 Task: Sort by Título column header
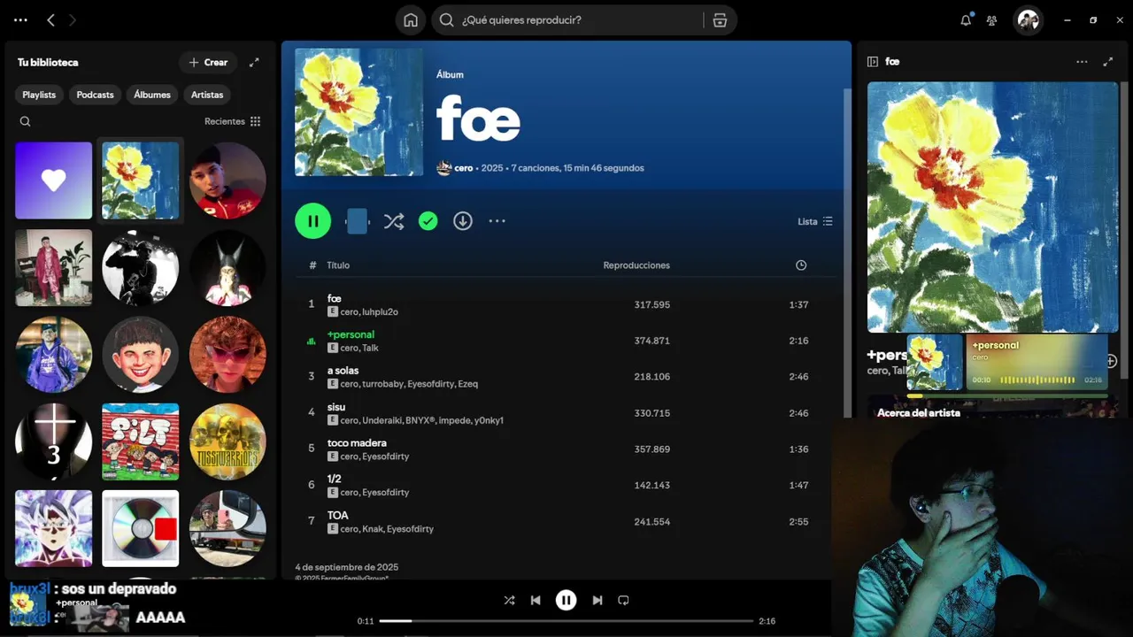click(x=338, y=265)
